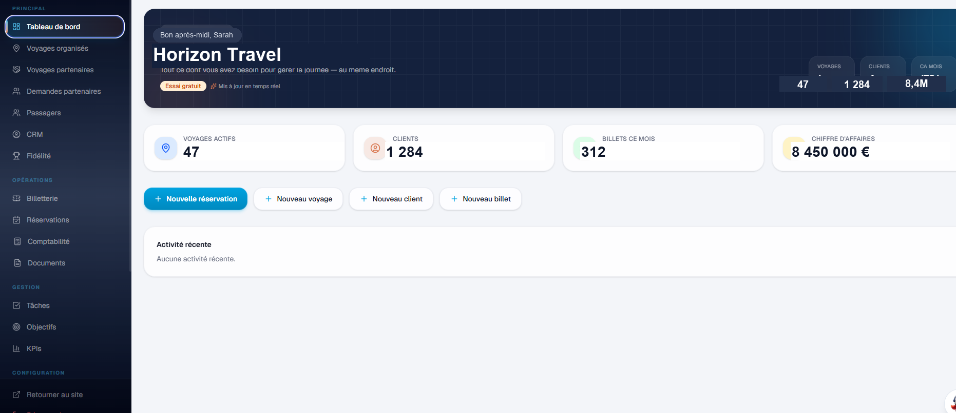Click the Clients card user icon
The image size is (956, 413).
click(x=375, y=148)
